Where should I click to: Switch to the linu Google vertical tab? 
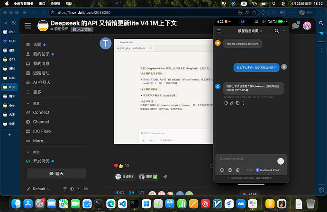pyautogui.click(x=9, y=32)
